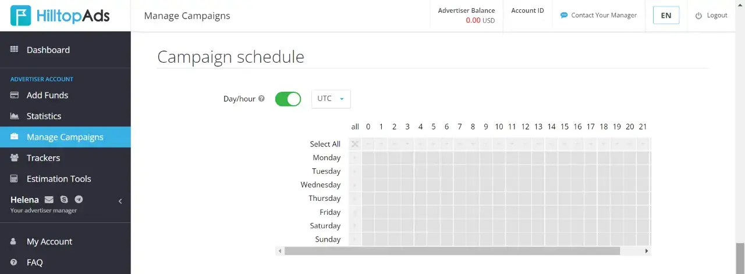Screen dimensions: 745x274
Task: Open Skype contact for manager Helena
Action: 64,200
